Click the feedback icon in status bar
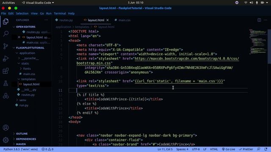Image resolution: width=271 pixels, height=152 pixels. click(x=259, y=149)
